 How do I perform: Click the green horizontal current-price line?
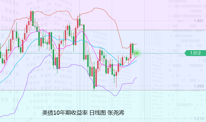(x=92, y=53)
